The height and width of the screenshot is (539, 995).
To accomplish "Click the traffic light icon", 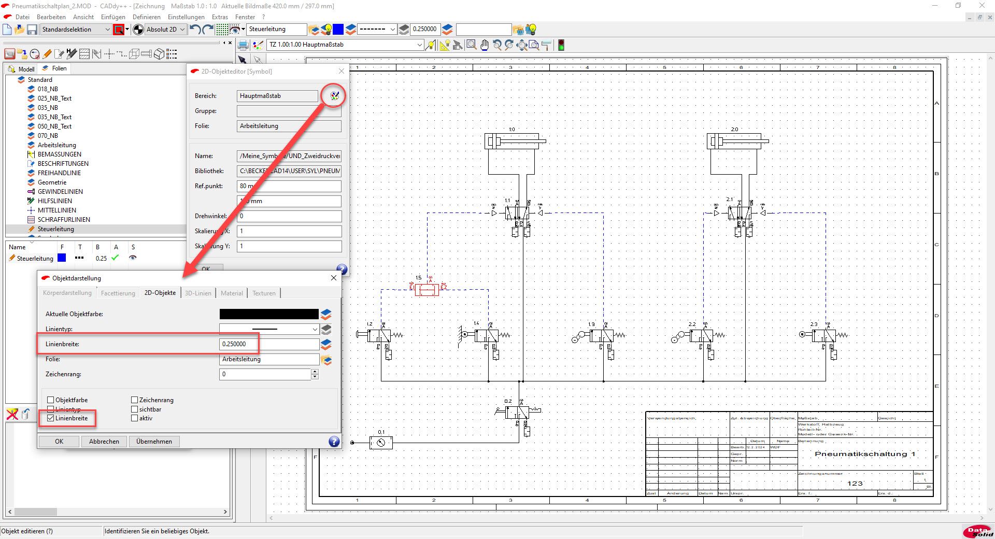I will point(561,45).
